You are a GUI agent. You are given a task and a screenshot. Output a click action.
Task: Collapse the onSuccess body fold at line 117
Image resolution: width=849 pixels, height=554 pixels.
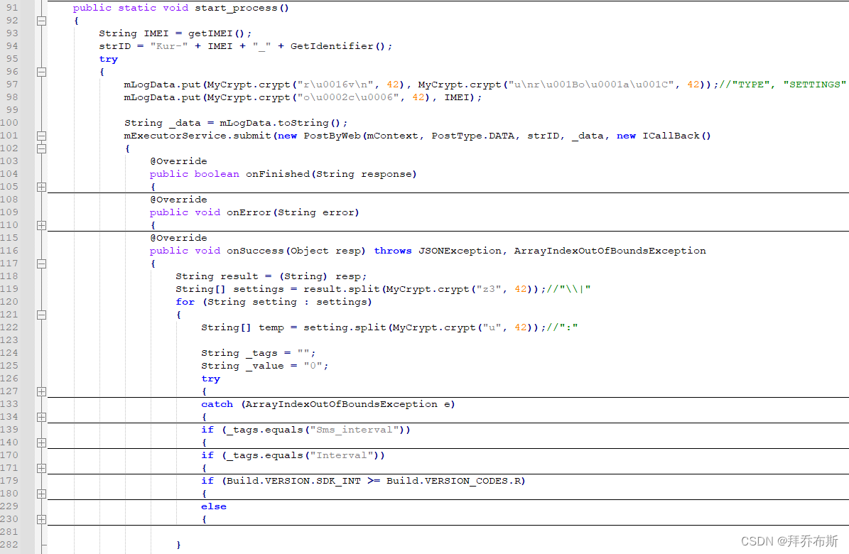(x=41, y=264)
